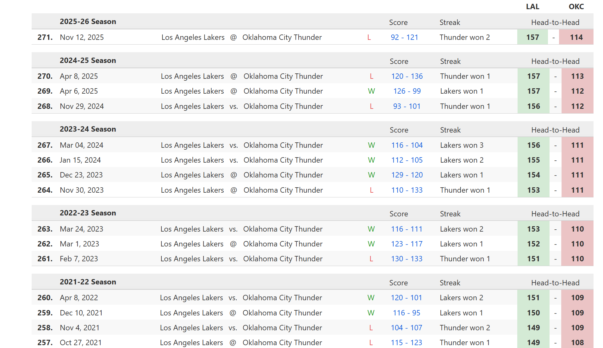Click the W result in game 269

(371, 91)
